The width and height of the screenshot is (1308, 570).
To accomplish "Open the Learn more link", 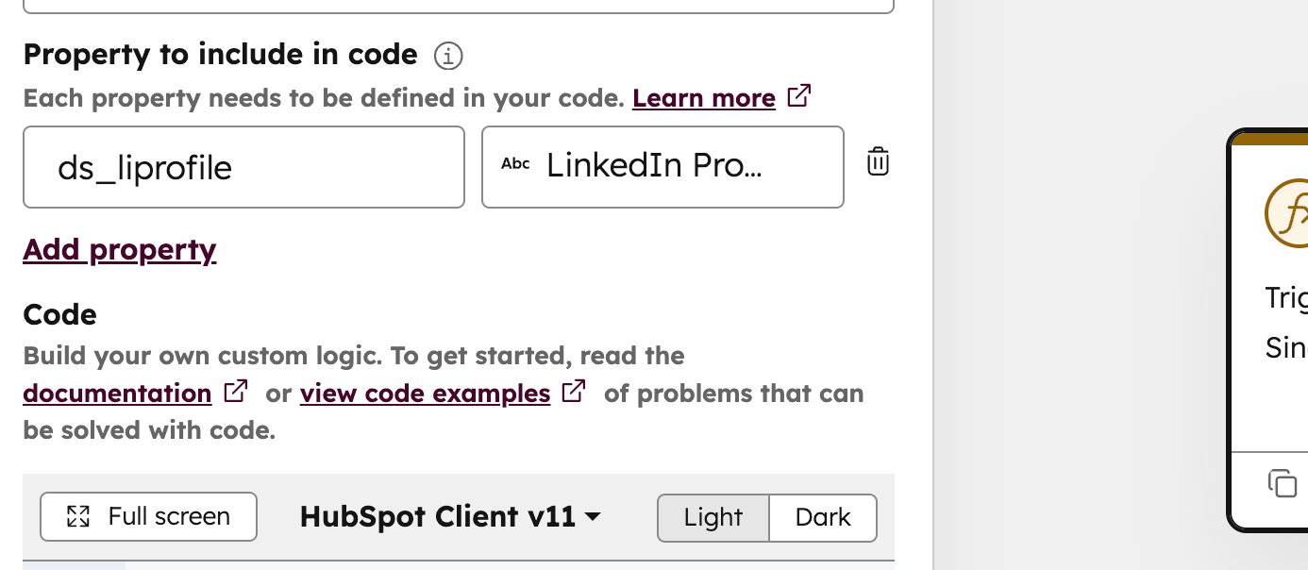I will [704, 98].
